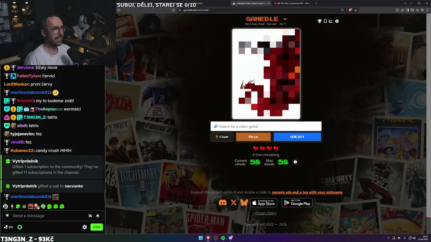The width and height of the screenshot is (431, 242).
Task: Click the Gamedle logo title
Action: (262, 19)
